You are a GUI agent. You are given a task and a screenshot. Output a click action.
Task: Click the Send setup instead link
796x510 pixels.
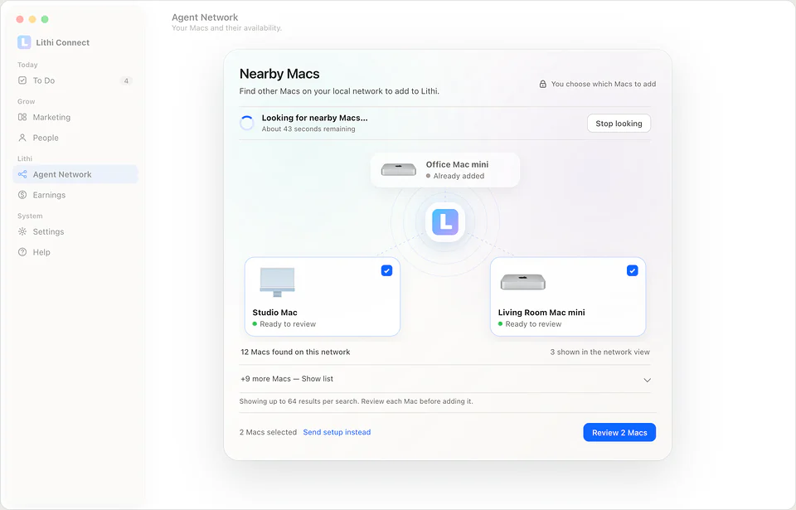pos(337,432)
